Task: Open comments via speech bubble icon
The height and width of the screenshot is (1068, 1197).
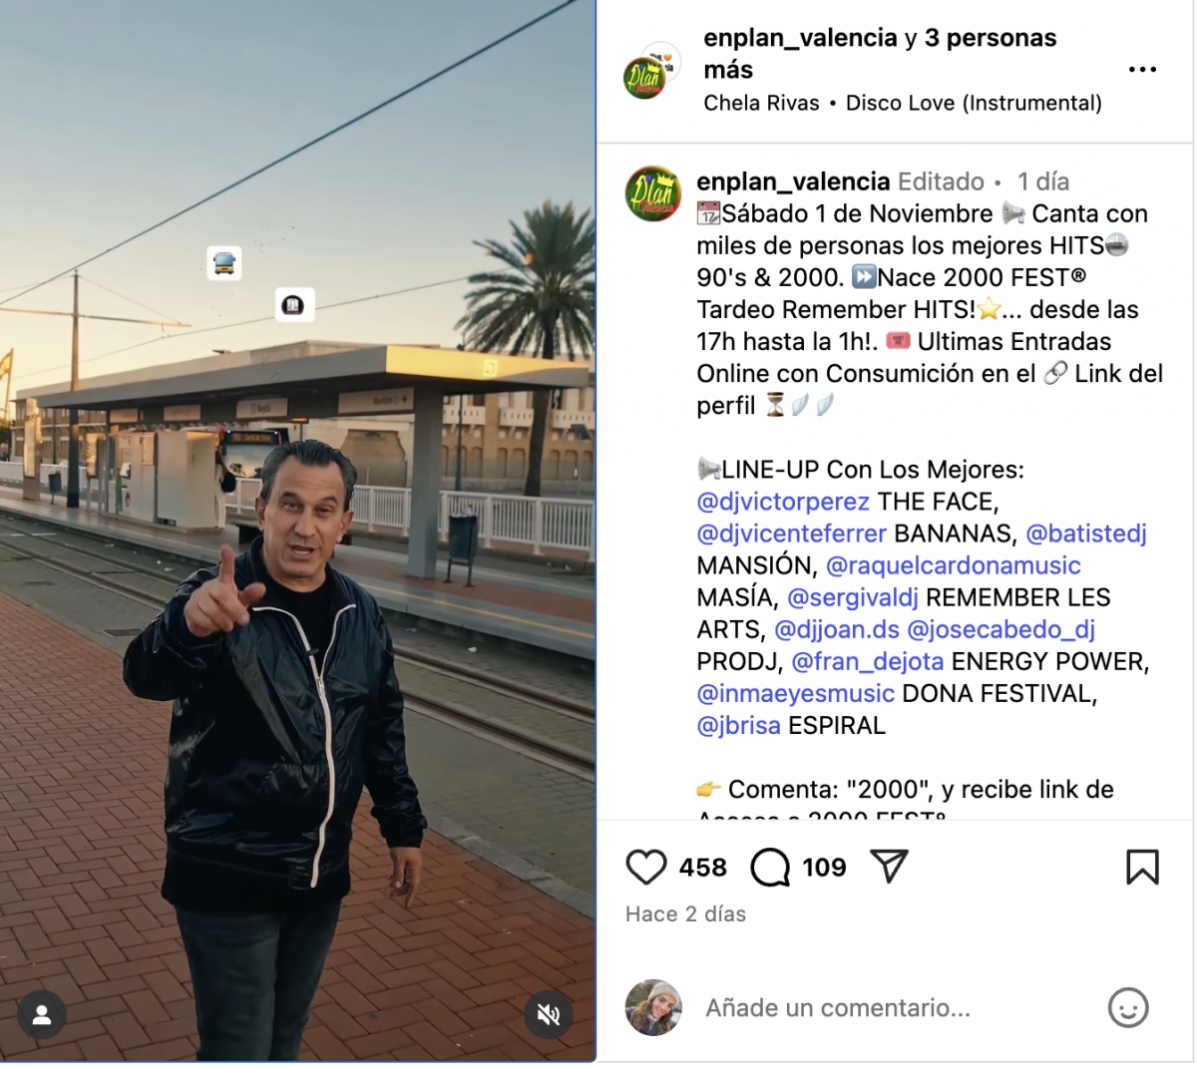Action: click(770, 868)
